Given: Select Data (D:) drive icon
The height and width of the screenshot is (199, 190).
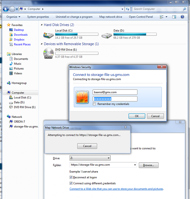Looking at the screenshot, I should pyautogui.click(x=107, y=36).
